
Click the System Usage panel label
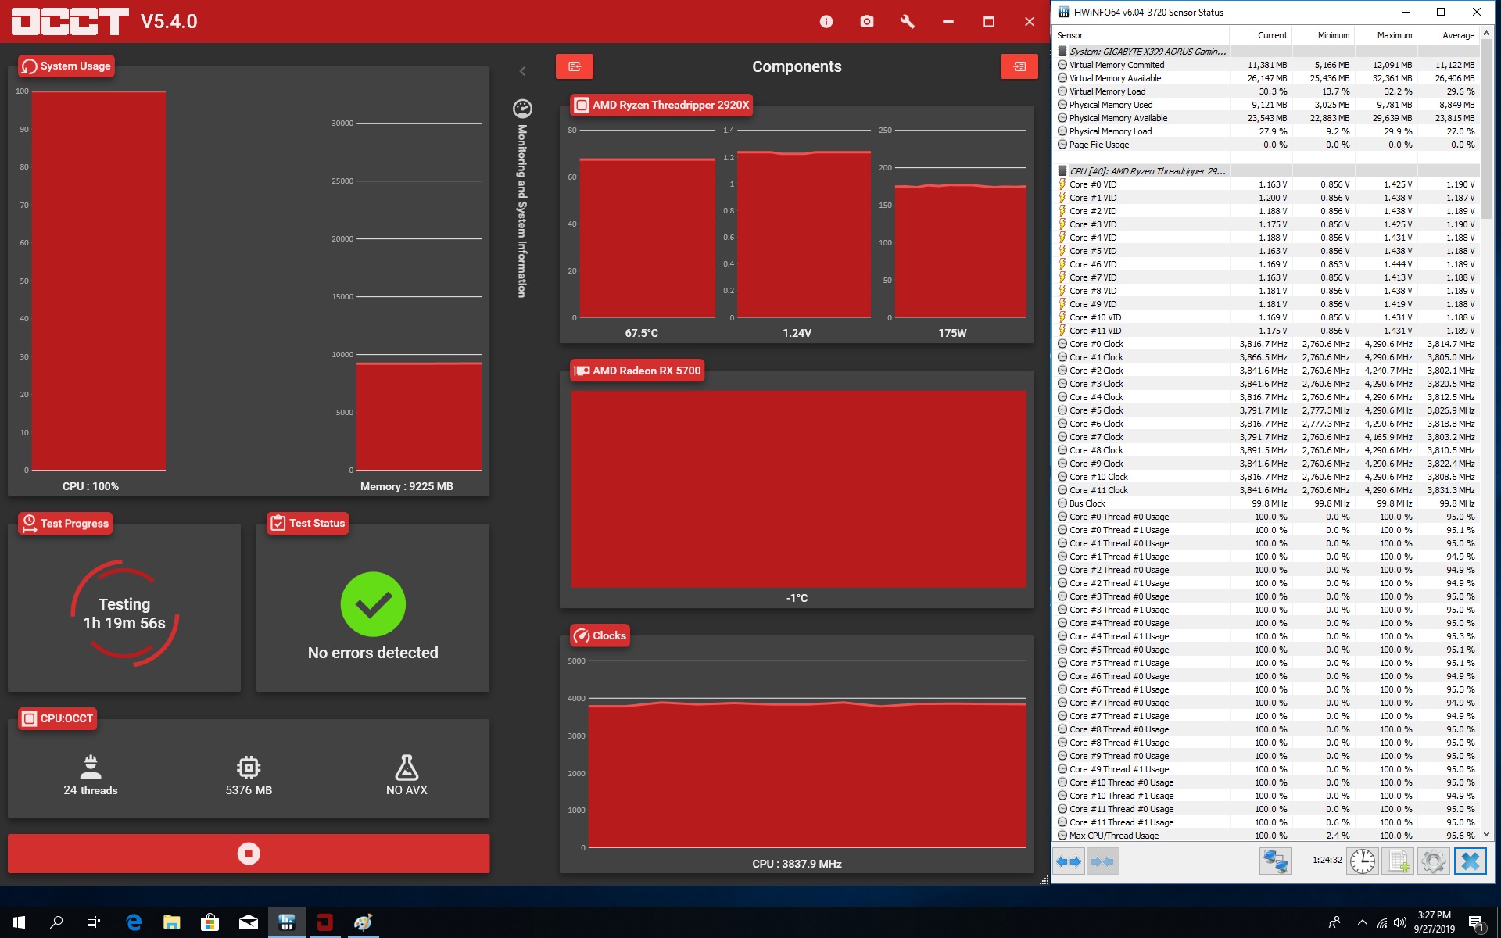67,66
